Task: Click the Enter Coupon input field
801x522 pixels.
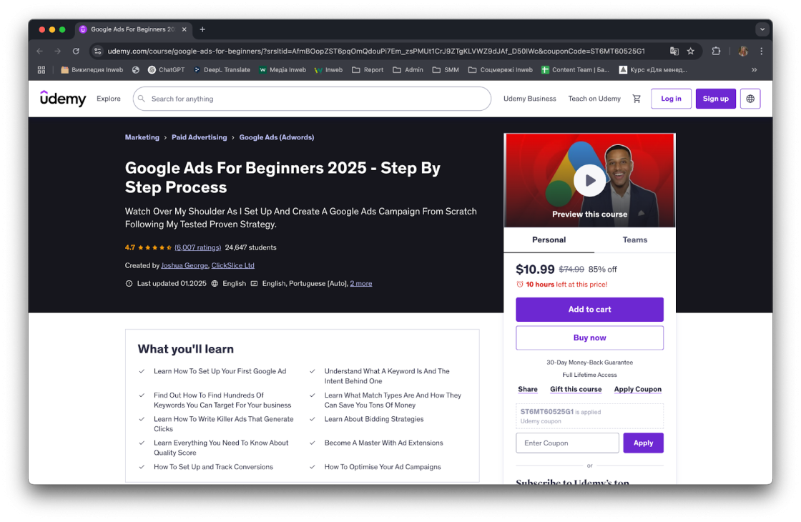Action: click(568, 443)
